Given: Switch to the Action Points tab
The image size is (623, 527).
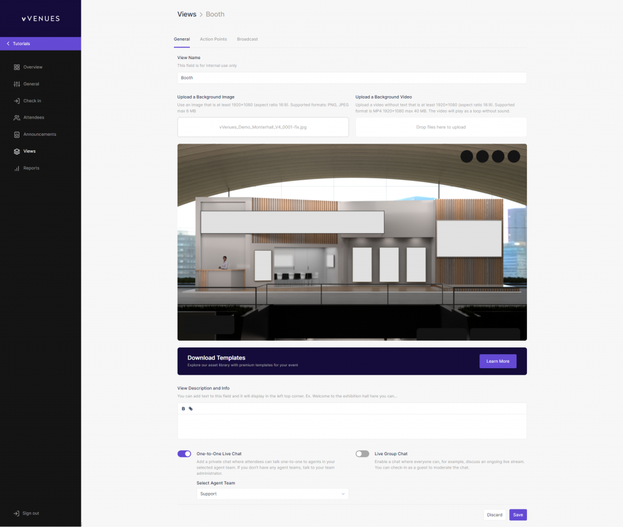Looking at the screenshot, I should [x=213, y=39].
